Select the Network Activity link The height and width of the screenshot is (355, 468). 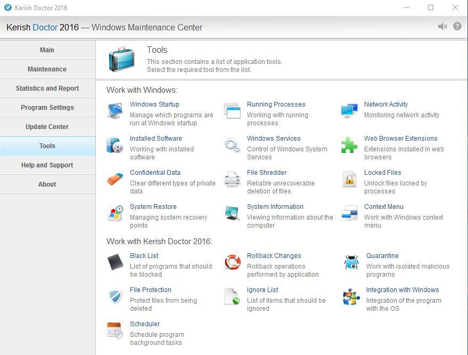(386, 104)
